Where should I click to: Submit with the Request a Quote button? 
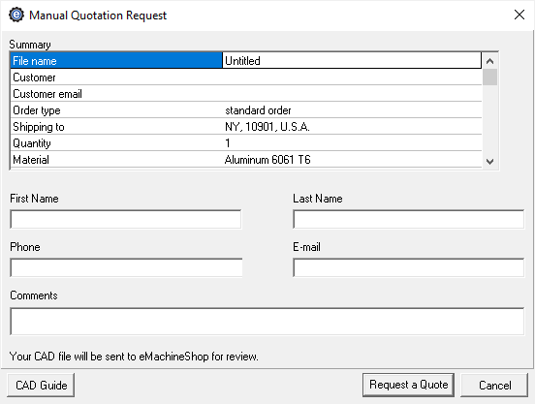click(x=408, y=385)
